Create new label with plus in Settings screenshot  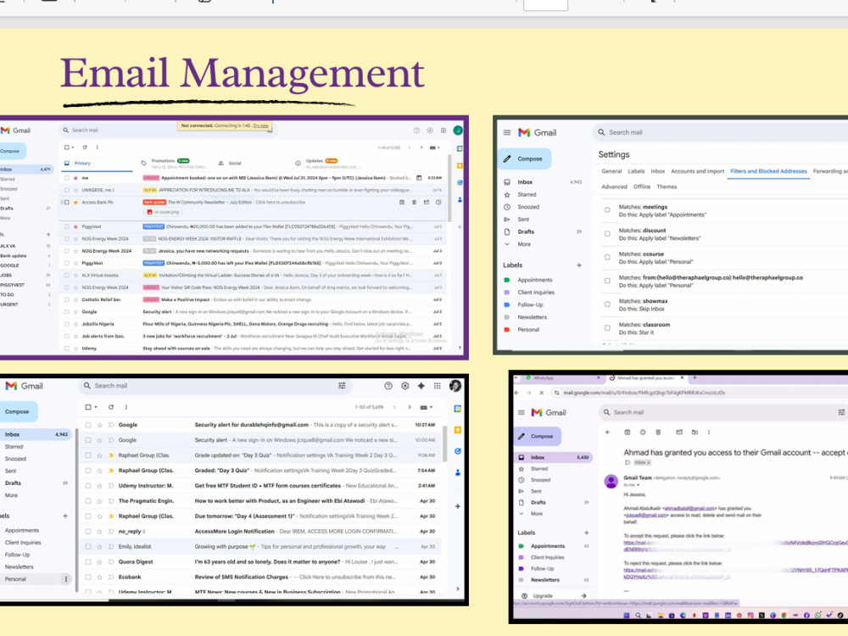pos(579,265)
